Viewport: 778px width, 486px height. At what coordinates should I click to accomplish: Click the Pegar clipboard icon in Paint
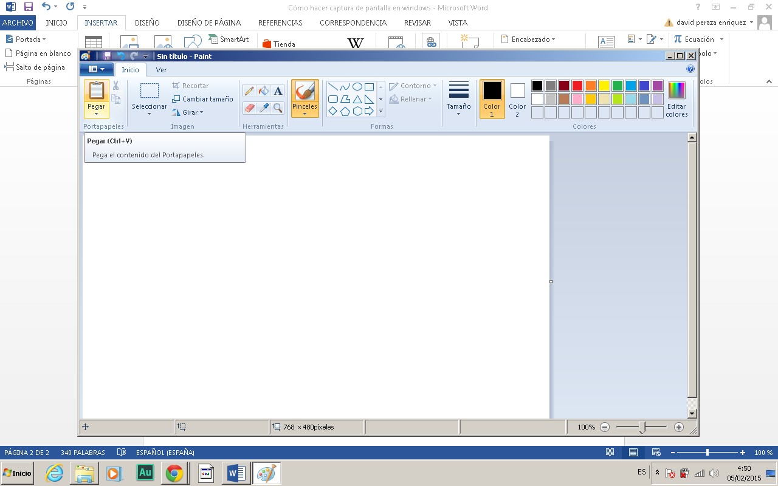[x=96, y=91]
